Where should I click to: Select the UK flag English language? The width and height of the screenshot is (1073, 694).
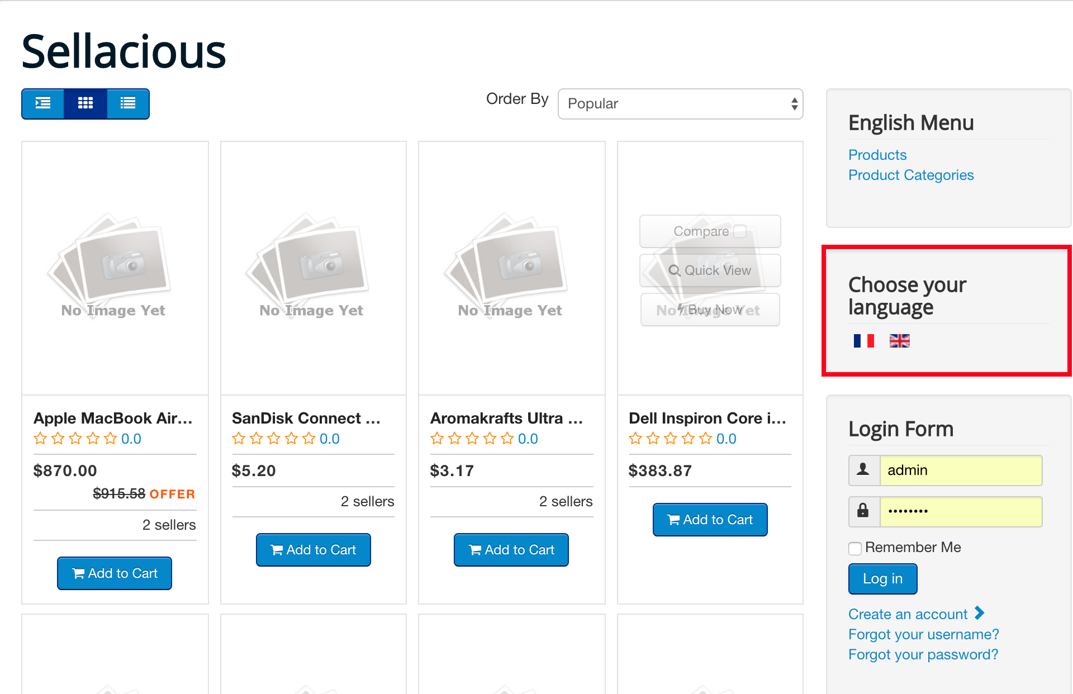click(899, 341)
